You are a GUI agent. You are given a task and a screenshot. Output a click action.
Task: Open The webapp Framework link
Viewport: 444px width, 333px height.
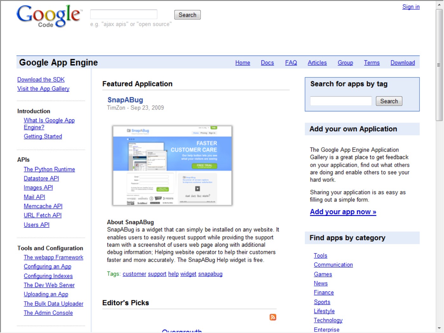(x=54, y=257)
